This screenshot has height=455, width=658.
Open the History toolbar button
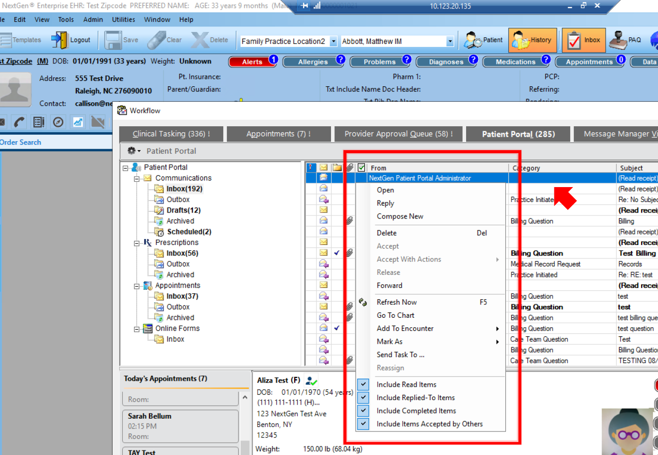click(532, 40)
